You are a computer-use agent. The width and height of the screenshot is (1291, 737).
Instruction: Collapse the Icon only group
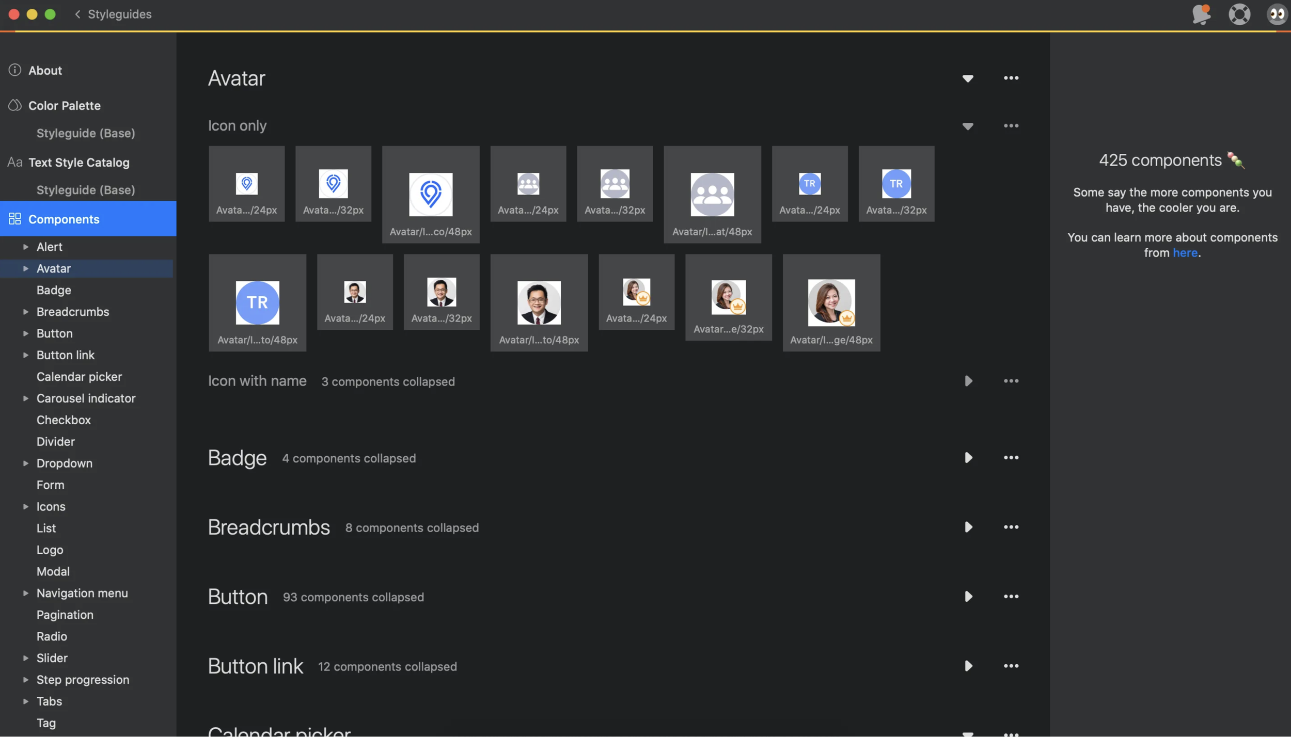click(x=968, y=126)
